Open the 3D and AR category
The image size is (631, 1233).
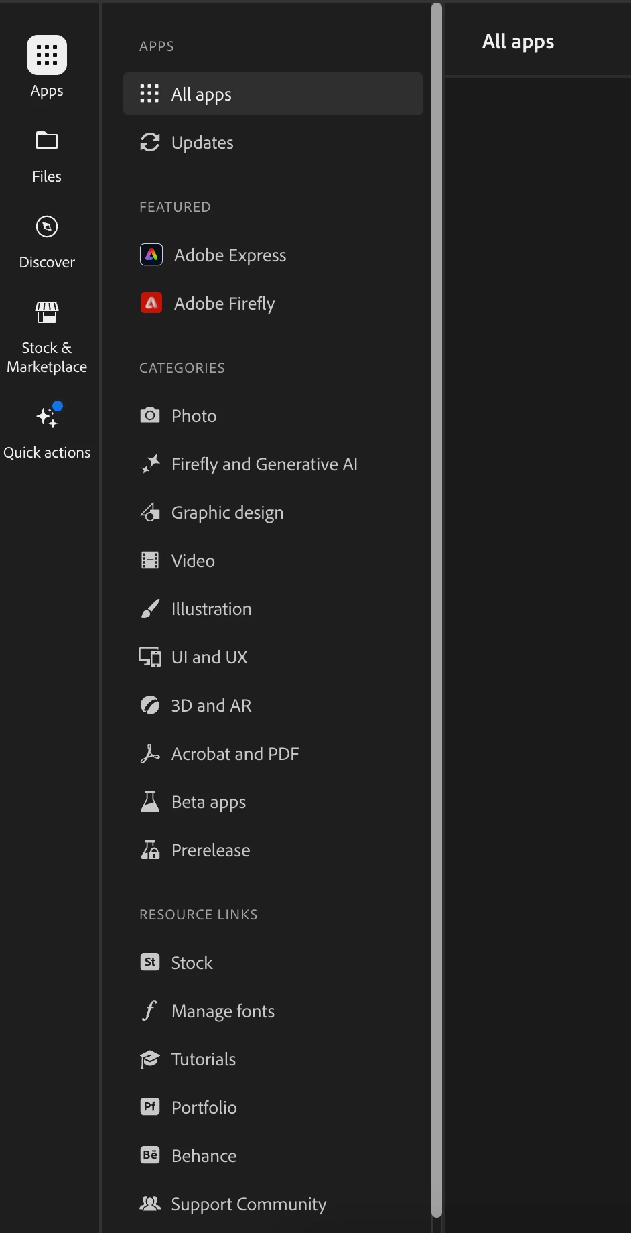[273, 705]
